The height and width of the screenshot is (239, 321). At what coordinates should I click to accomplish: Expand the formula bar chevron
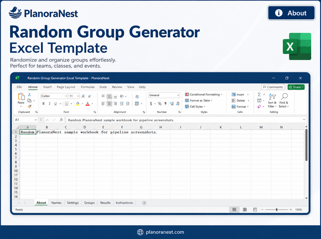(x=304, y=120)
